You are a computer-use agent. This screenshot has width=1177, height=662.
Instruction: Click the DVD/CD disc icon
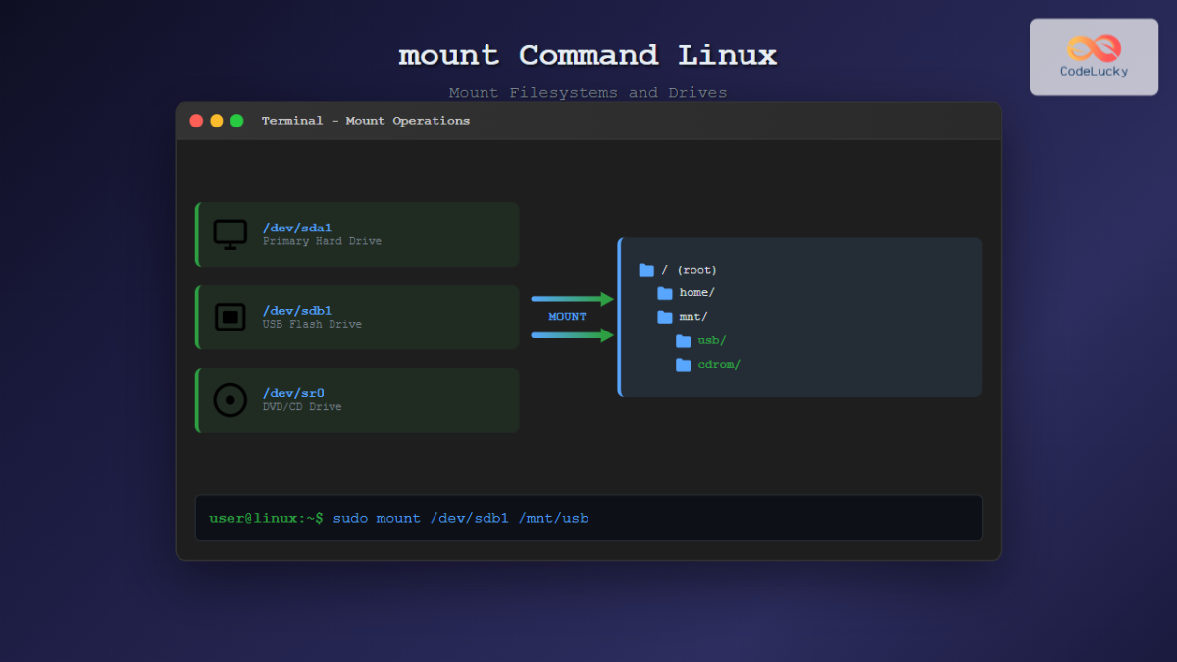230,400
